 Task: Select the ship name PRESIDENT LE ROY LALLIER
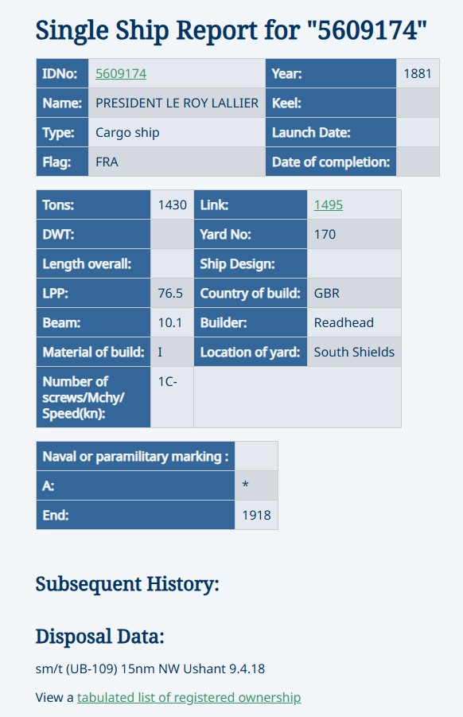177,103
